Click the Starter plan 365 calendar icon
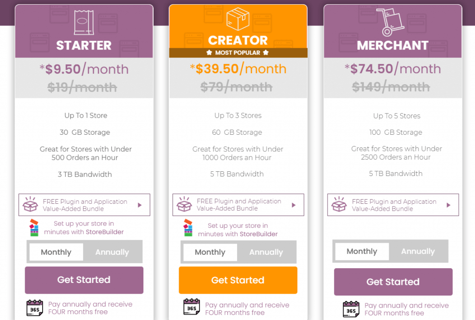This screenshot has width=475, height=320. 35,308
